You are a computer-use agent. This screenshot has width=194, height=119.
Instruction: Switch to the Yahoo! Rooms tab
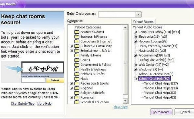tap(143, 22)
